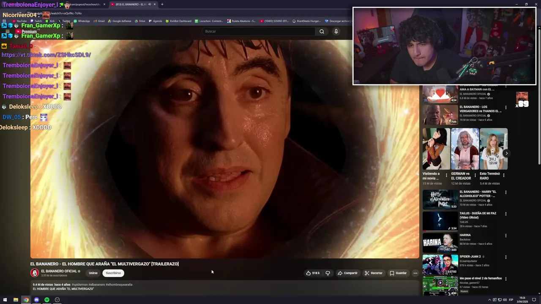Open Esto Terminó RARO short
The width and height of the screenshot is (541, 304).
pos(494,149)
